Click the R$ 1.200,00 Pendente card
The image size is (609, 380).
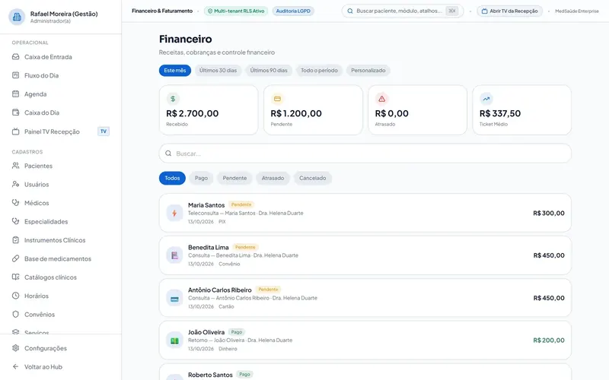coord(313,110)
